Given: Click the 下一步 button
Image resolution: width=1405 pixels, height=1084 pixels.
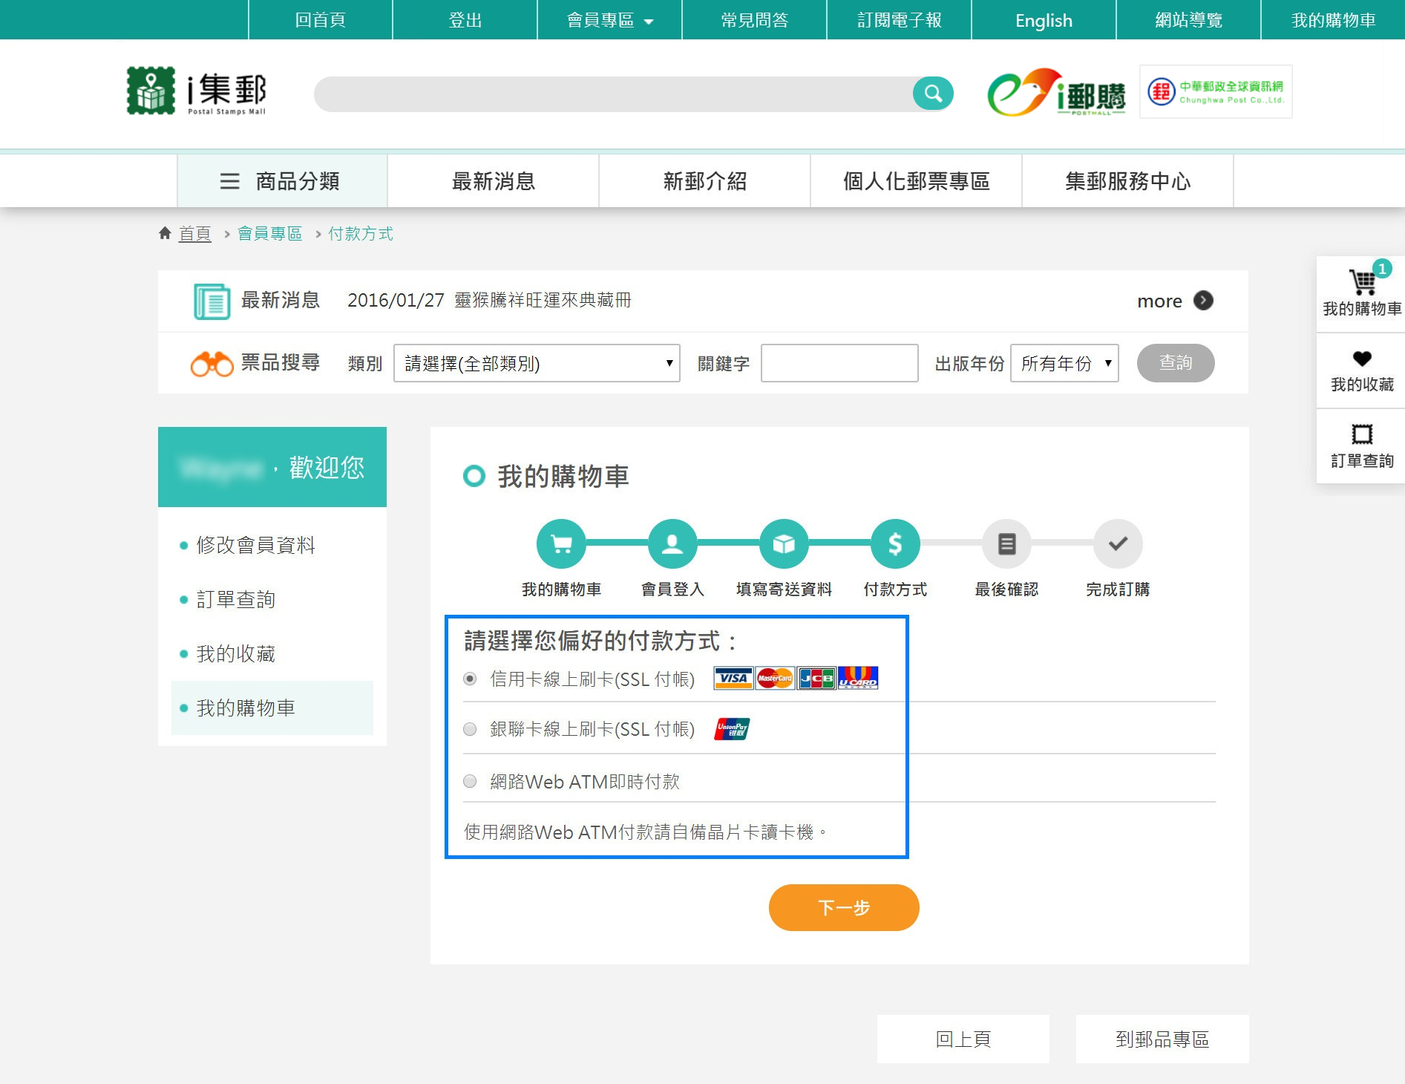Looking at the screenshot, I should 844,907.
